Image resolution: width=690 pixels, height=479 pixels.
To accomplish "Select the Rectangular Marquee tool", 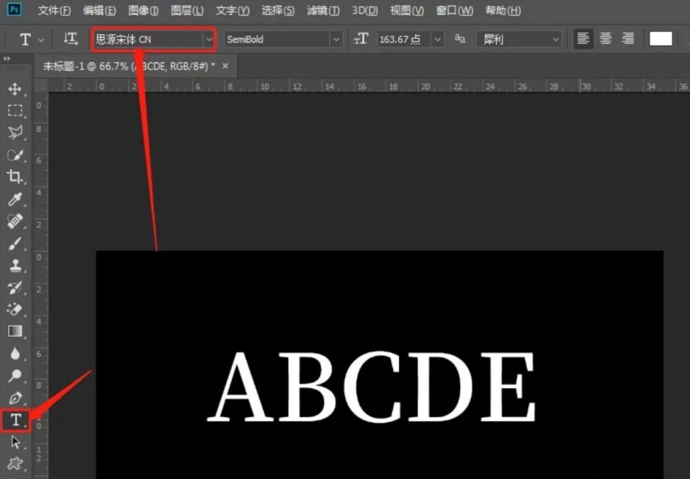I will coord(15,111).
